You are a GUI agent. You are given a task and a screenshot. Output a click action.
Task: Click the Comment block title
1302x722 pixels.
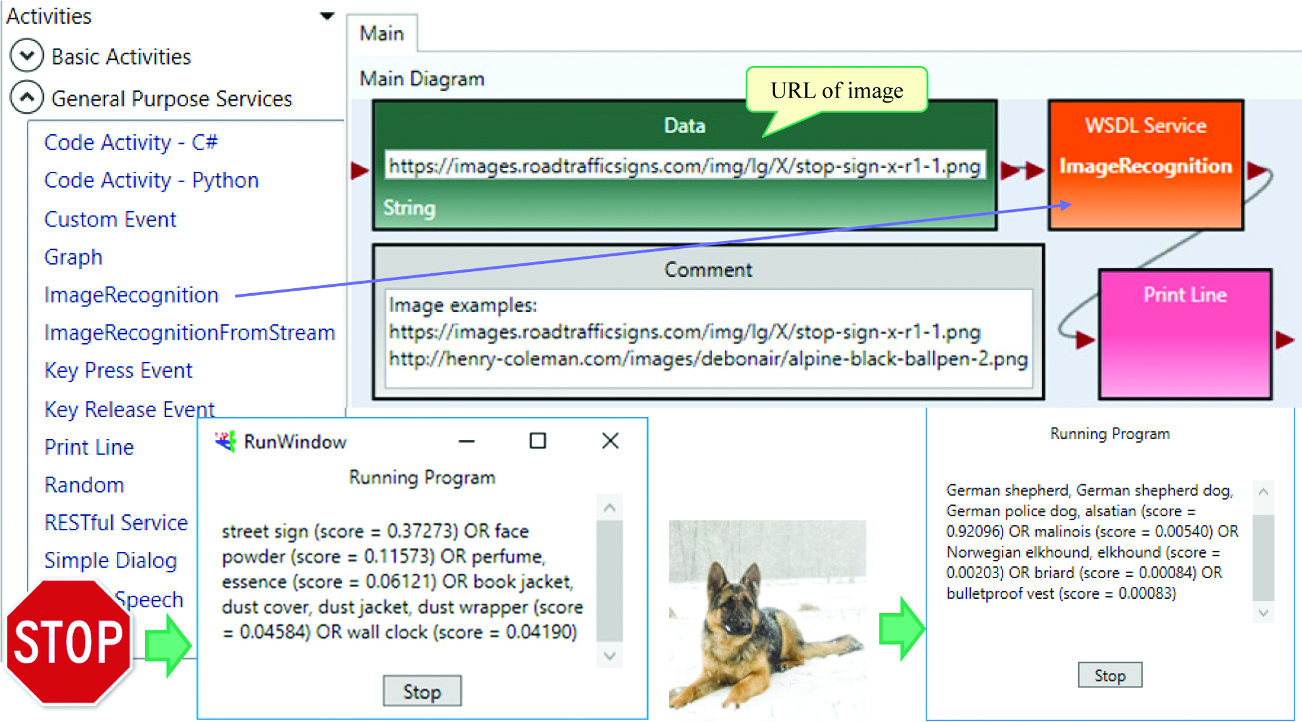[x=708, y=269]
